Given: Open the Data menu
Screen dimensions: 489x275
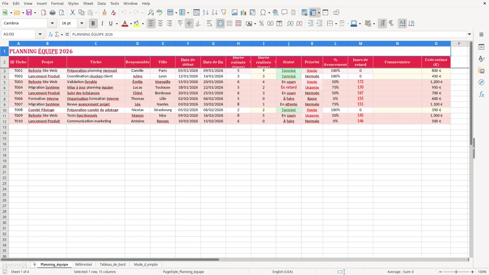Looking at the screenshot, I should [101, 3].
